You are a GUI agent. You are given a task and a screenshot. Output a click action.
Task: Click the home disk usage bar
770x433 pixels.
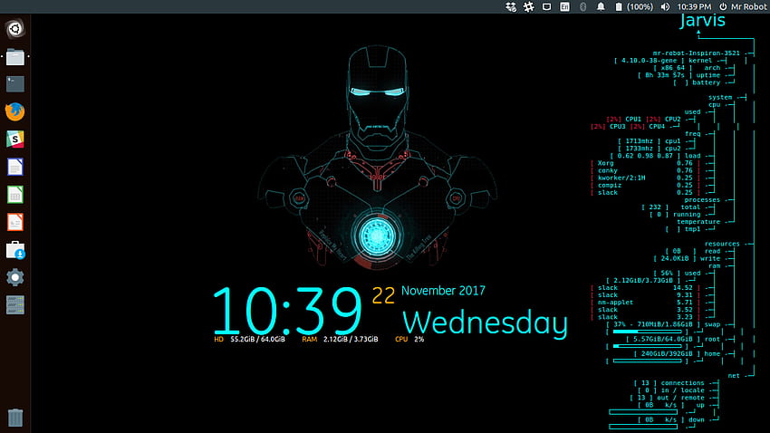(x=647, y=361)
